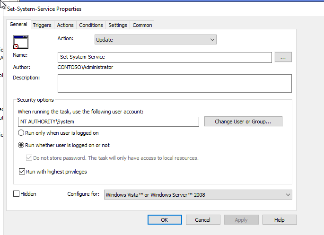
Task: Select the Settings tab
Action: (x=117, y=25)
